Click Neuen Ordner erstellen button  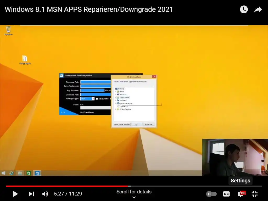(122, 124)
